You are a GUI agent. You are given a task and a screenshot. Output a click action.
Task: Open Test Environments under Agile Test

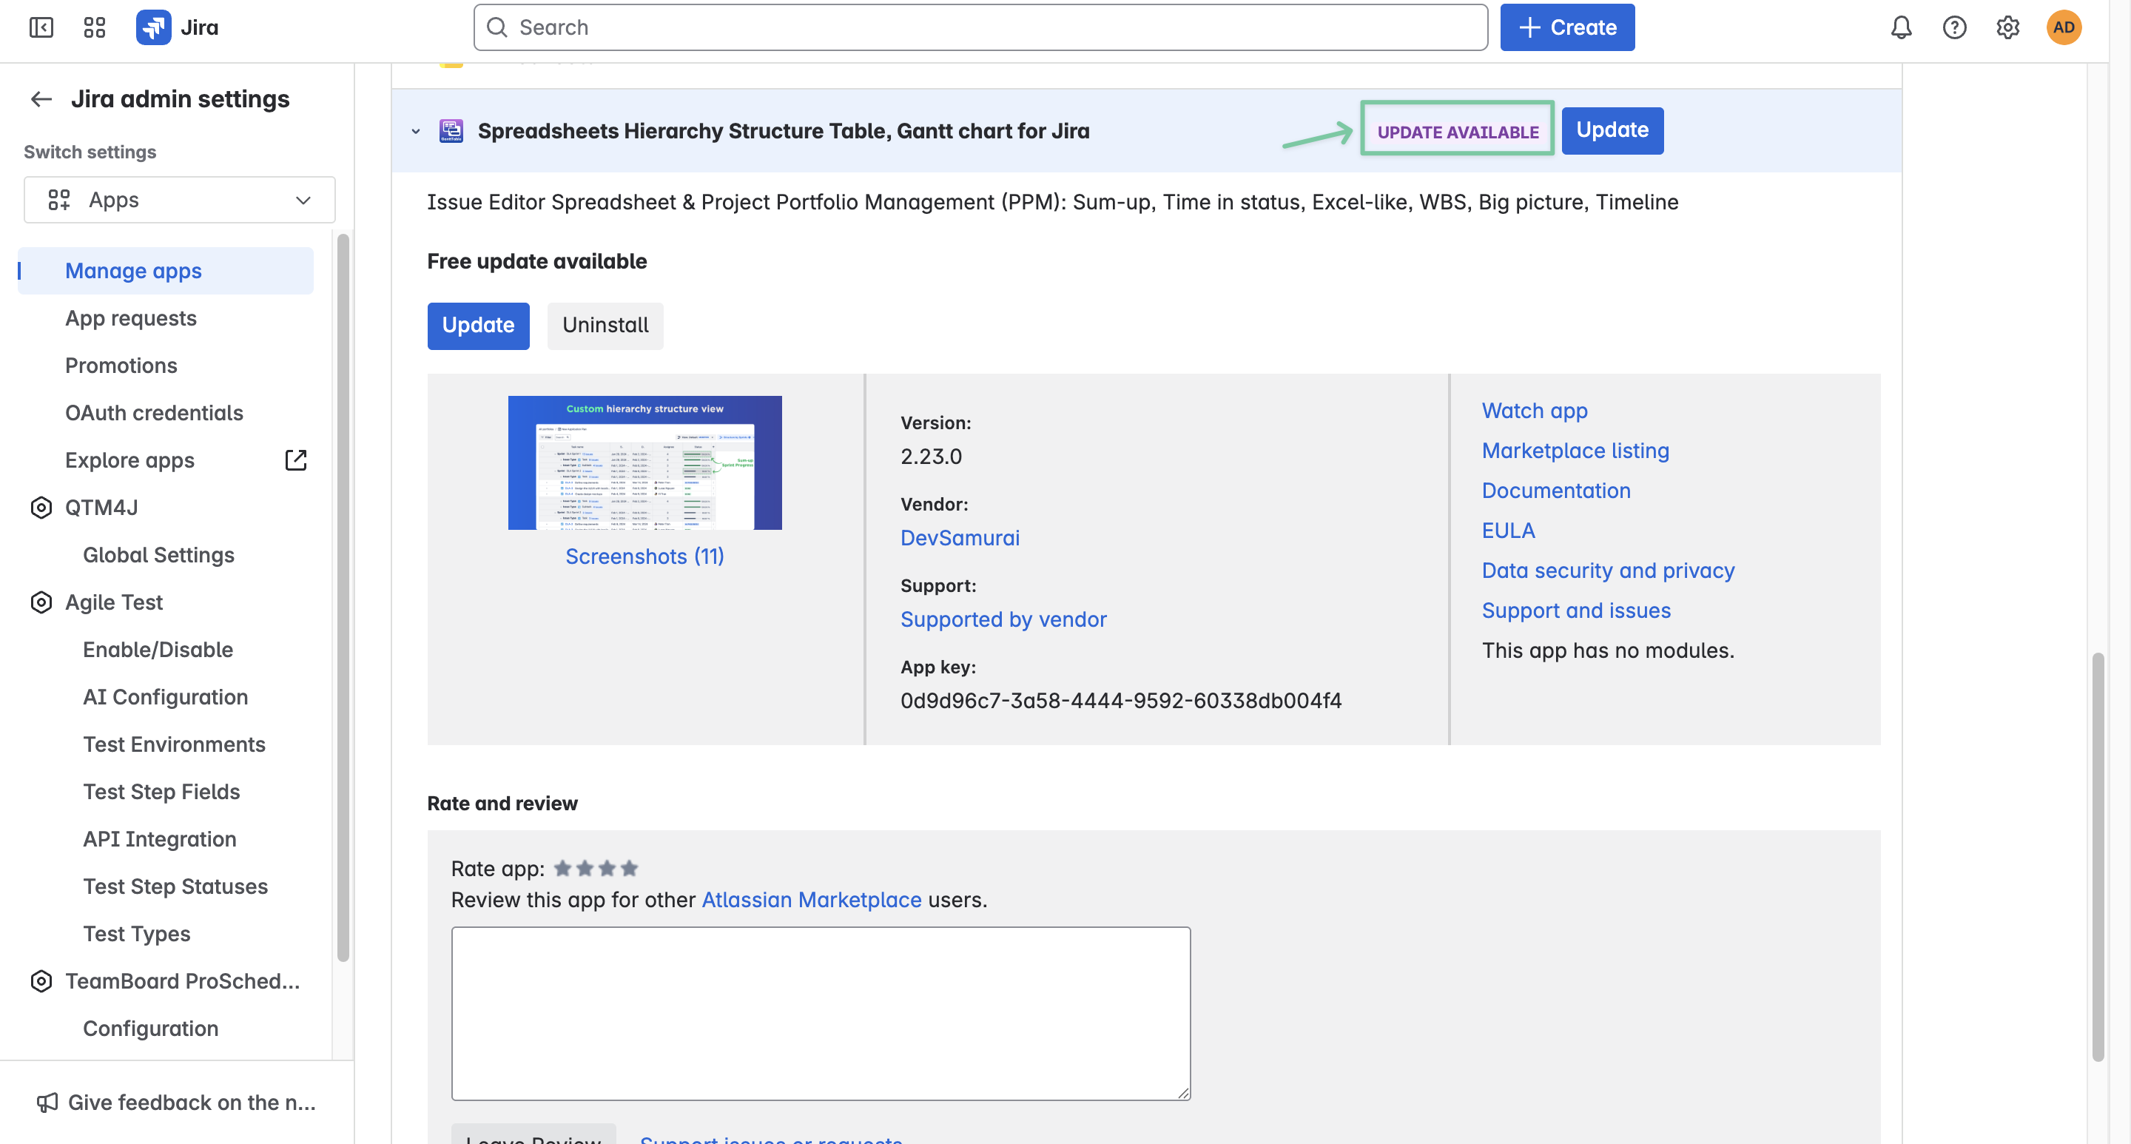(x=174, y=744)
